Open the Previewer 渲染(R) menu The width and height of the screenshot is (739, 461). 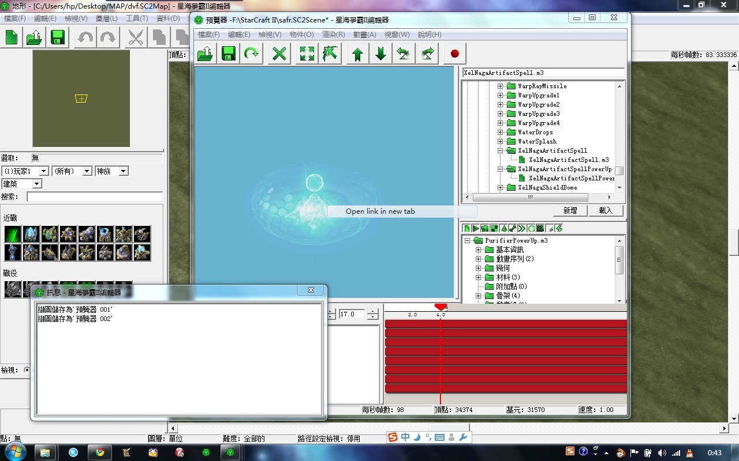coord(333,35)
